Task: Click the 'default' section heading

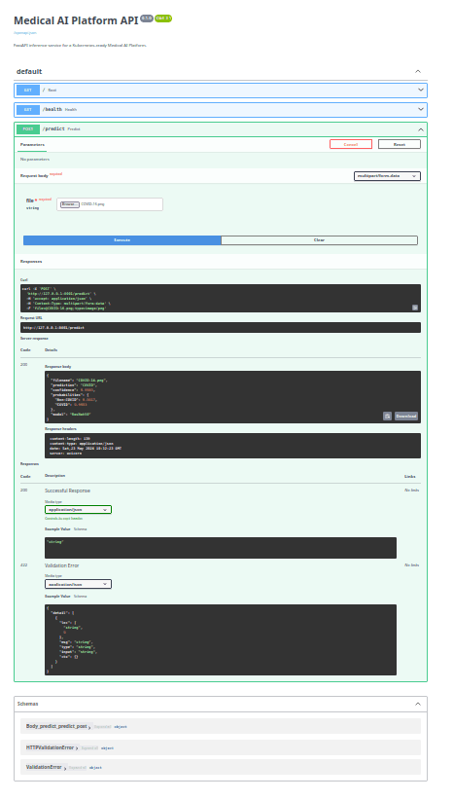Action: 29,71
